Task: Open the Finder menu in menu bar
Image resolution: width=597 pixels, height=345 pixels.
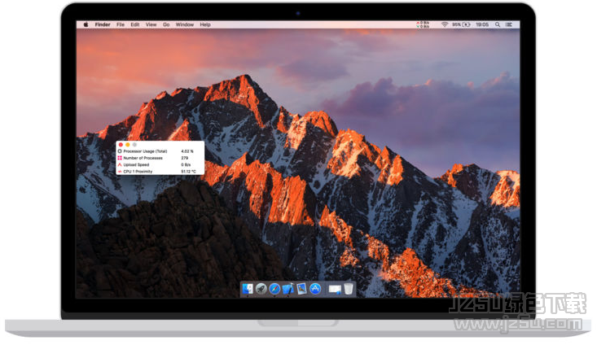Action: [103, 24]
